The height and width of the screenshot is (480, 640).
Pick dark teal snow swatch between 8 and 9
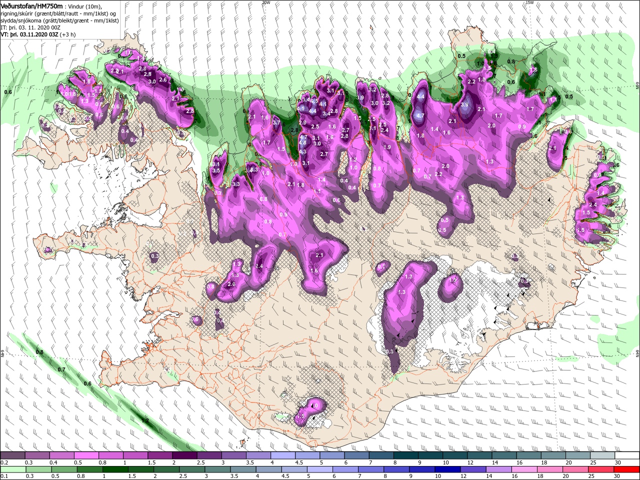coord(405,455)
